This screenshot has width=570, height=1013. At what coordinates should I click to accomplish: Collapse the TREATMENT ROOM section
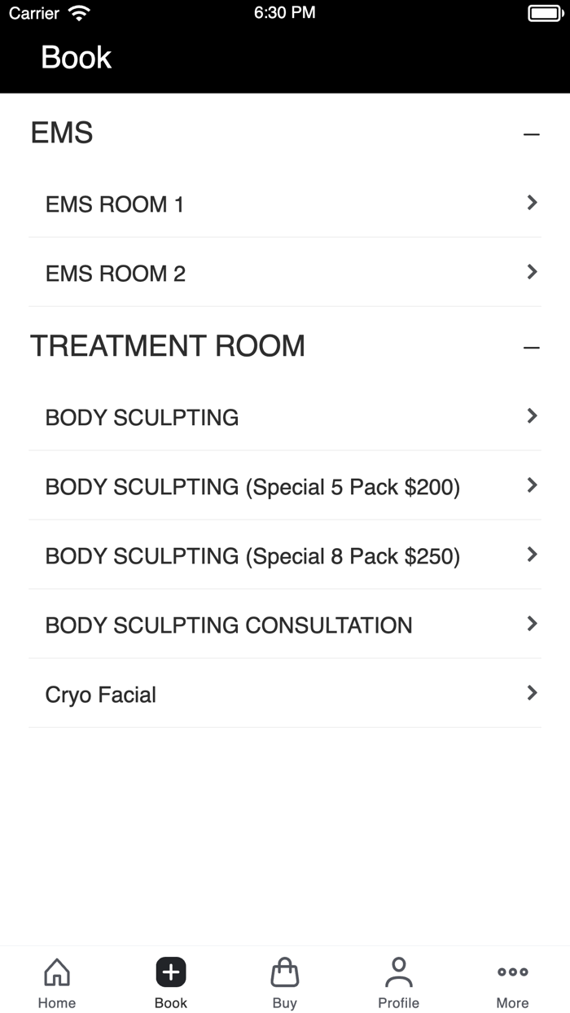[532, 346]
